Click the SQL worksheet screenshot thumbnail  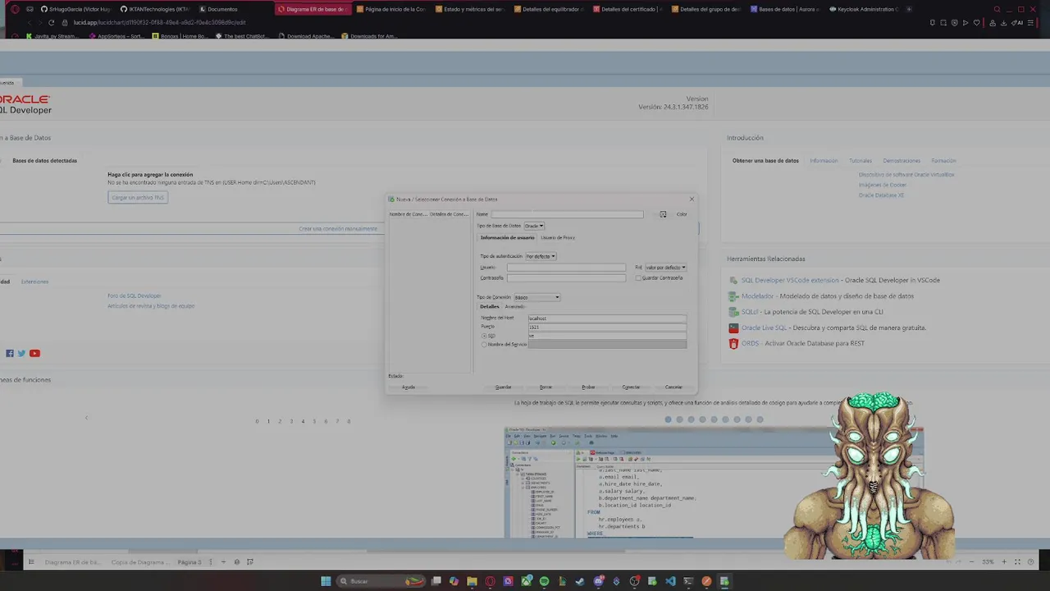[x=714, y=483]
